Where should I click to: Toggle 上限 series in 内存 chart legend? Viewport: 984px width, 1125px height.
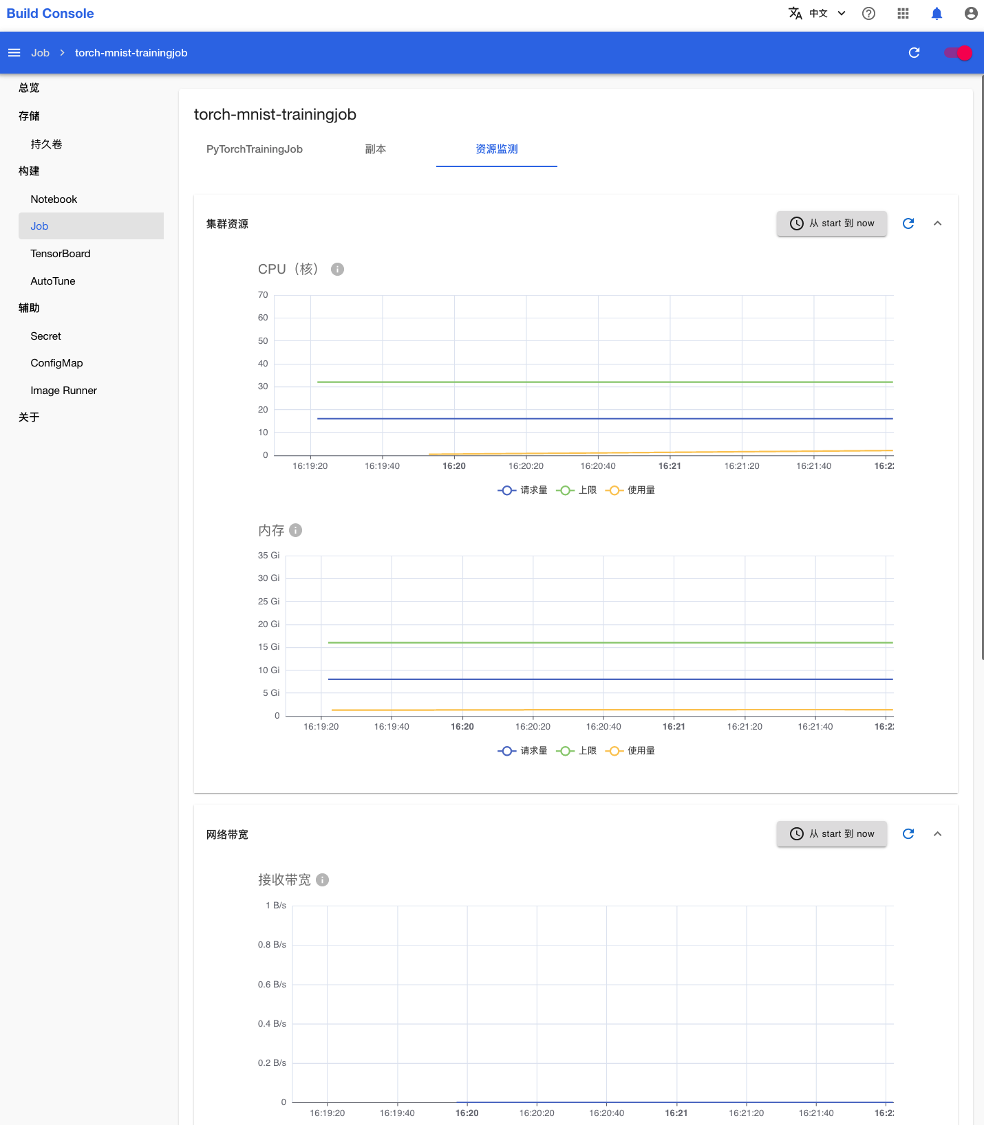[577, 751]
